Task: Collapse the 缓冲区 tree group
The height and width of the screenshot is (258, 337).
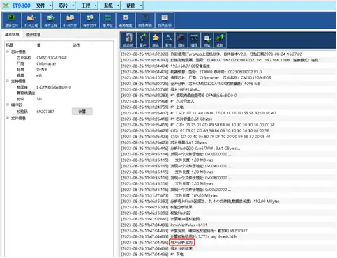Action: pos(8,105)
